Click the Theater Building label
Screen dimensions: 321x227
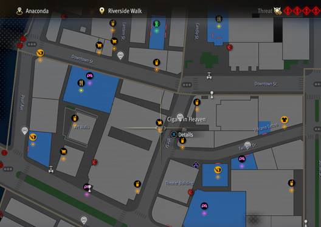[x=179, y=183]
